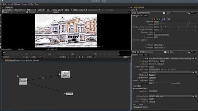The image size is (198, 111).
Task: Open the Channel(s) dropdown
Action: click(x=161, y=35)
